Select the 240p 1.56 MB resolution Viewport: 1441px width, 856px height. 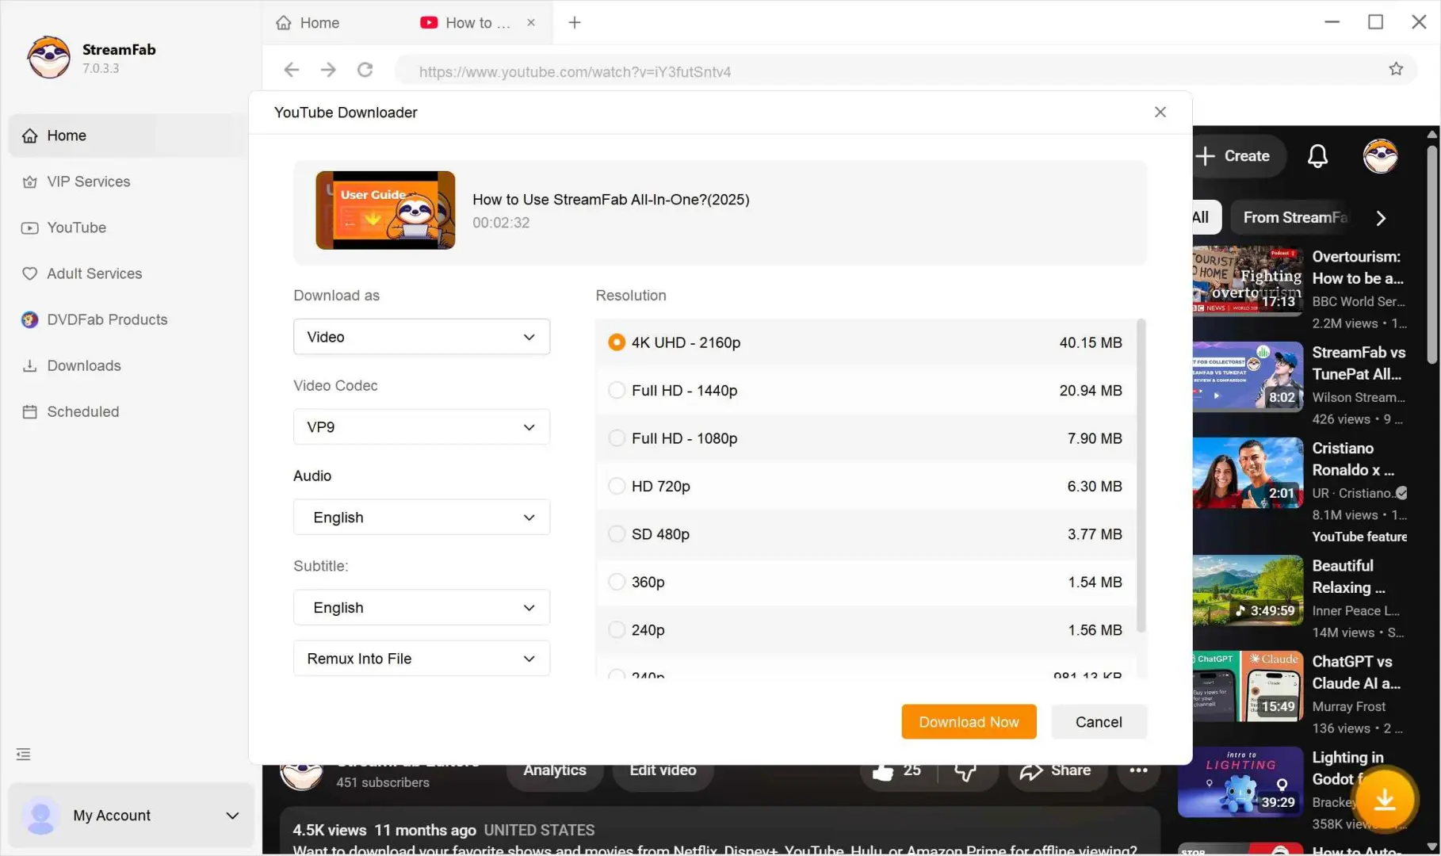coord(866,630)
